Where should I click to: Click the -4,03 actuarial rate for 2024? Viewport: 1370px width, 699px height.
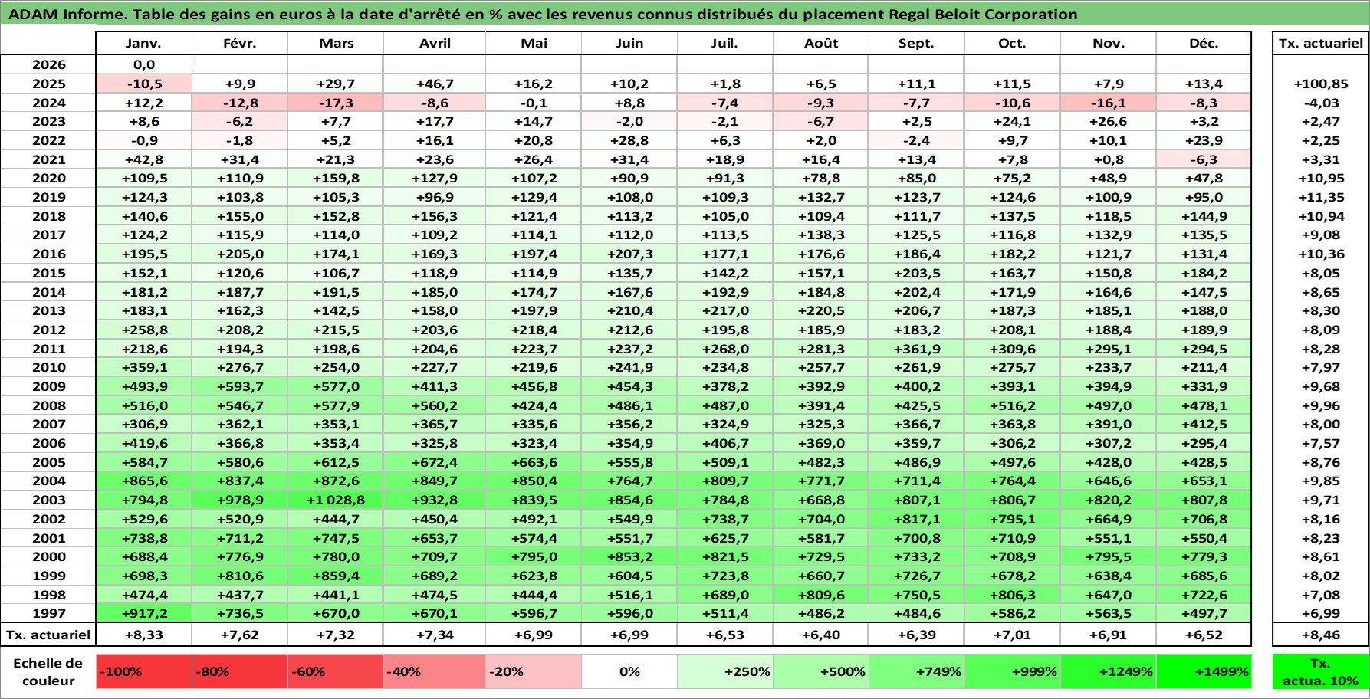[1320, 103]
